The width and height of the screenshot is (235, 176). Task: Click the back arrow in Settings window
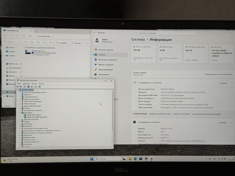click(94, 32)
